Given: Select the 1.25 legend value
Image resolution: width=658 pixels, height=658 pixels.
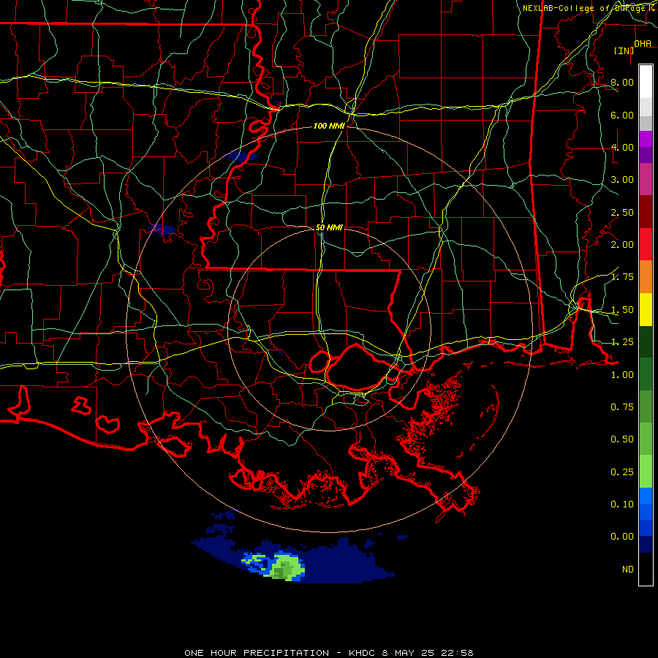Looking at the screenshot, I should pos(622,342).
